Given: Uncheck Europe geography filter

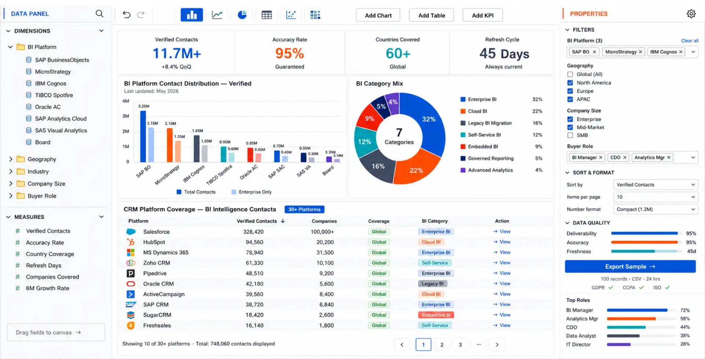Looking at the screenshot, I should 570,91.
